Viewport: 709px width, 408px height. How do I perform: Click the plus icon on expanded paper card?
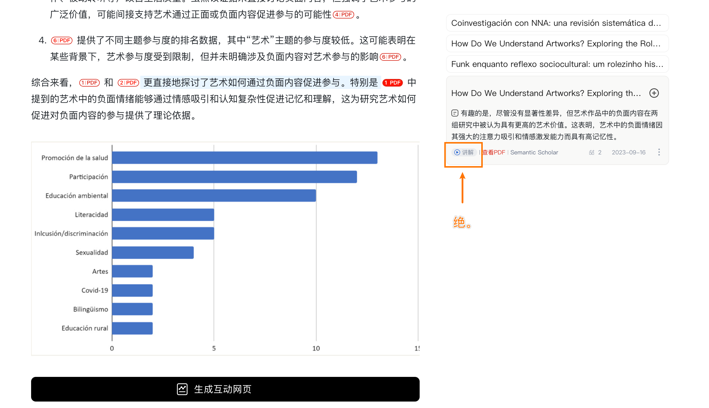point(654,93)
